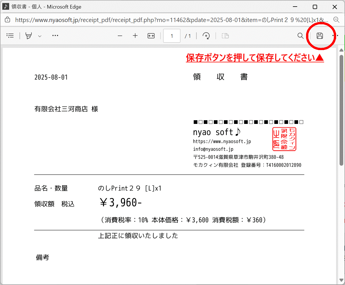
Task: Click the tax breakdown line in parentheses
Action: (183, 220)
